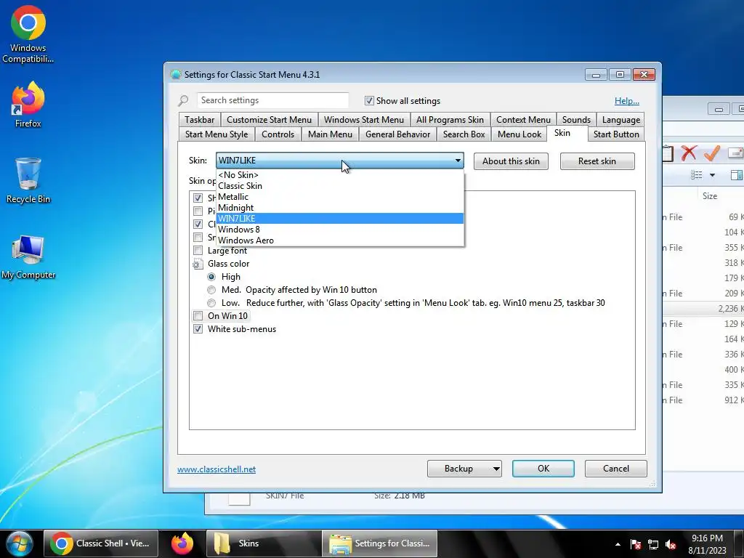Screen dimensions: 744x558
Task: Toggle White sub-menus checkbox
Action: (x=198, y=329)
